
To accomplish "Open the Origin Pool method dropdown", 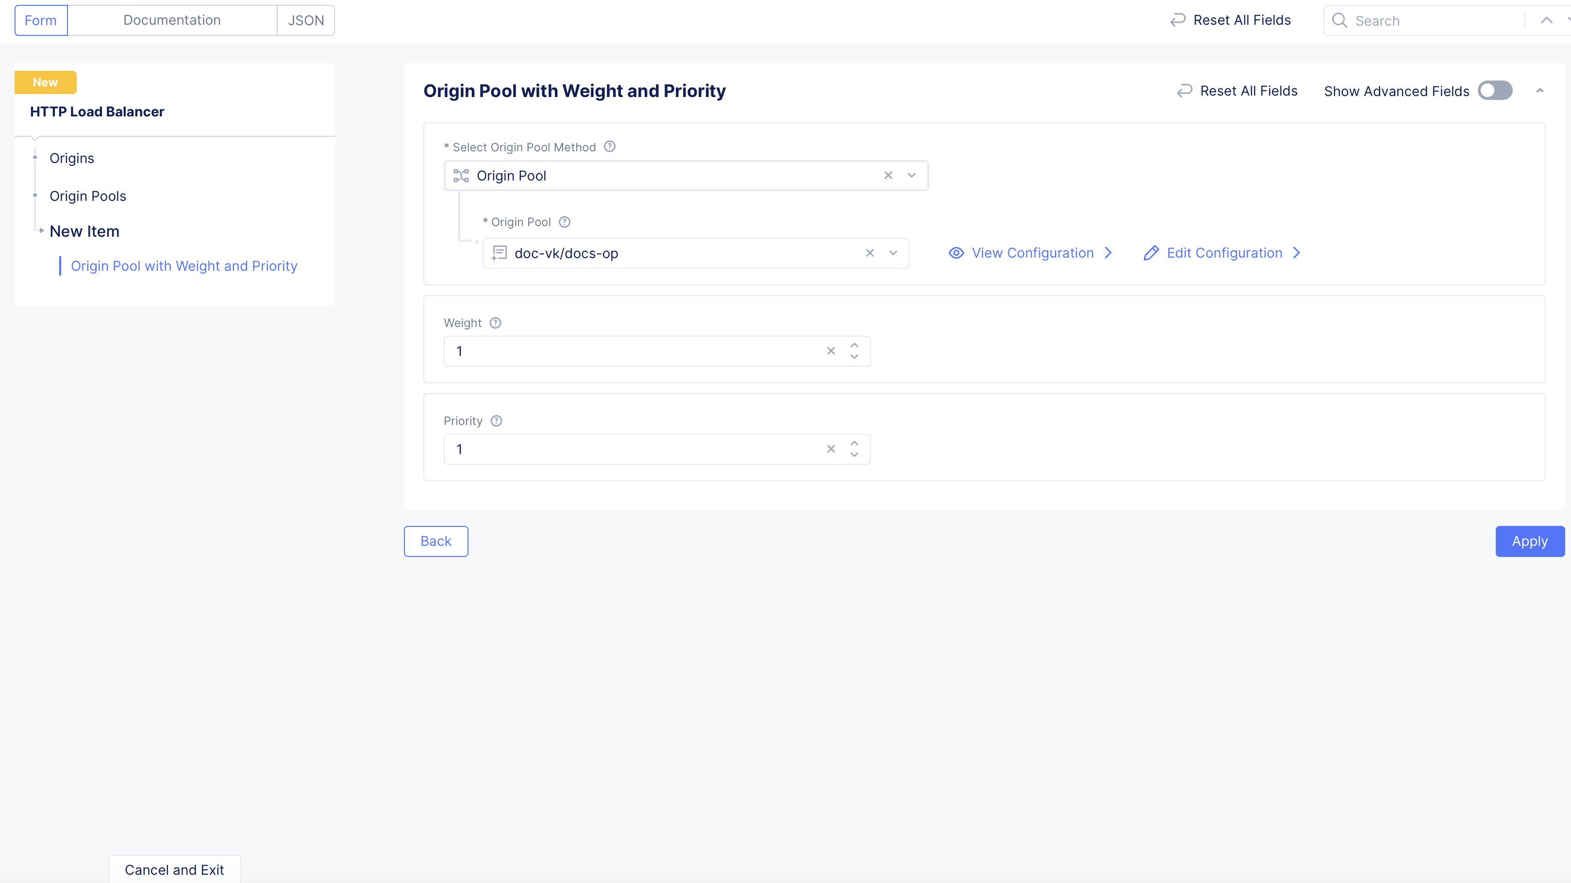I will click(912, 175).
